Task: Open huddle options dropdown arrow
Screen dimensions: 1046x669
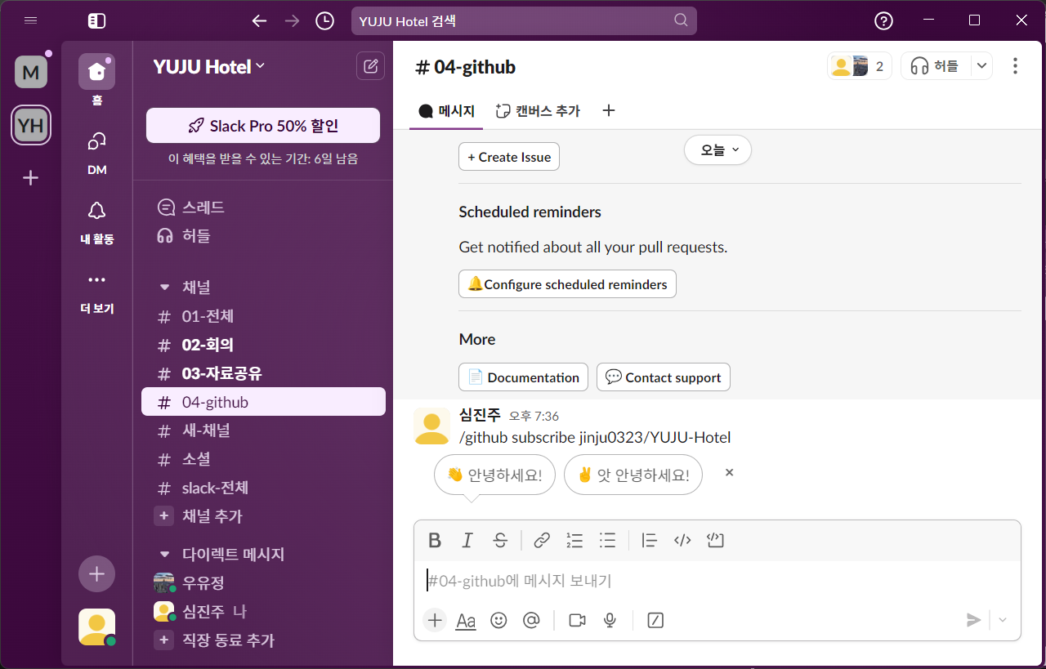Action: coord(982,66)
